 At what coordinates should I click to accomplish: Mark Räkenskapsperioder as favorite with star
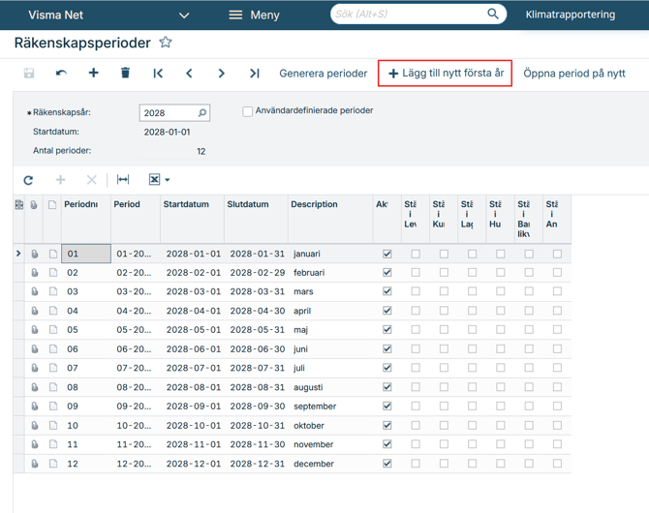click(x=166, y=43)
